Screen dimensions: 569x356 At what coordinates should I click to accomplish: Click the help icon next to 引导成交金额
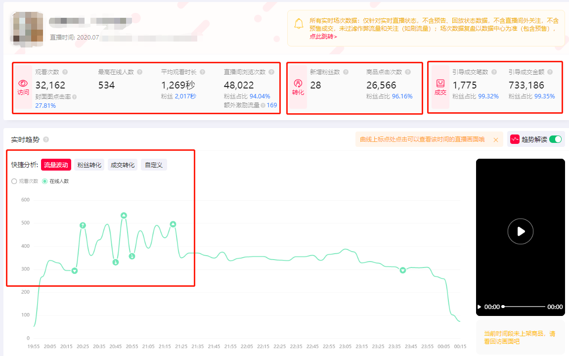tap(550, 72)
